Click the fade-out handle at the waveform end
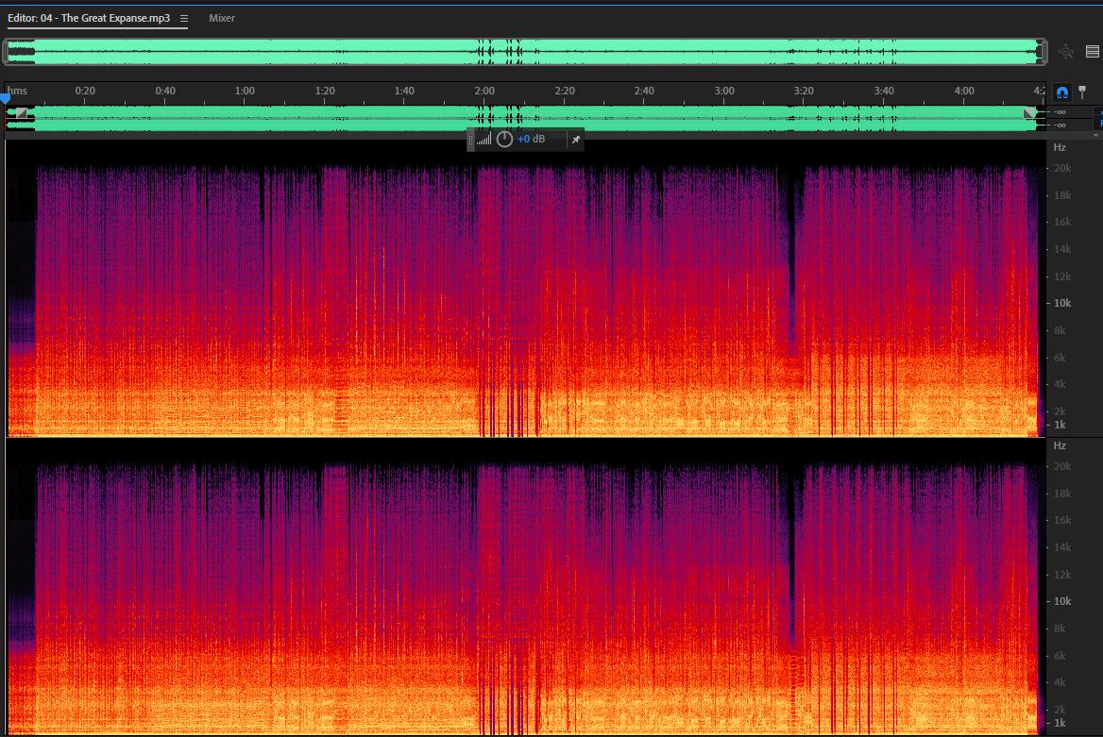Image resolution: width=1103 pixels, height=737 pixels. click(x=1029, y=112)
